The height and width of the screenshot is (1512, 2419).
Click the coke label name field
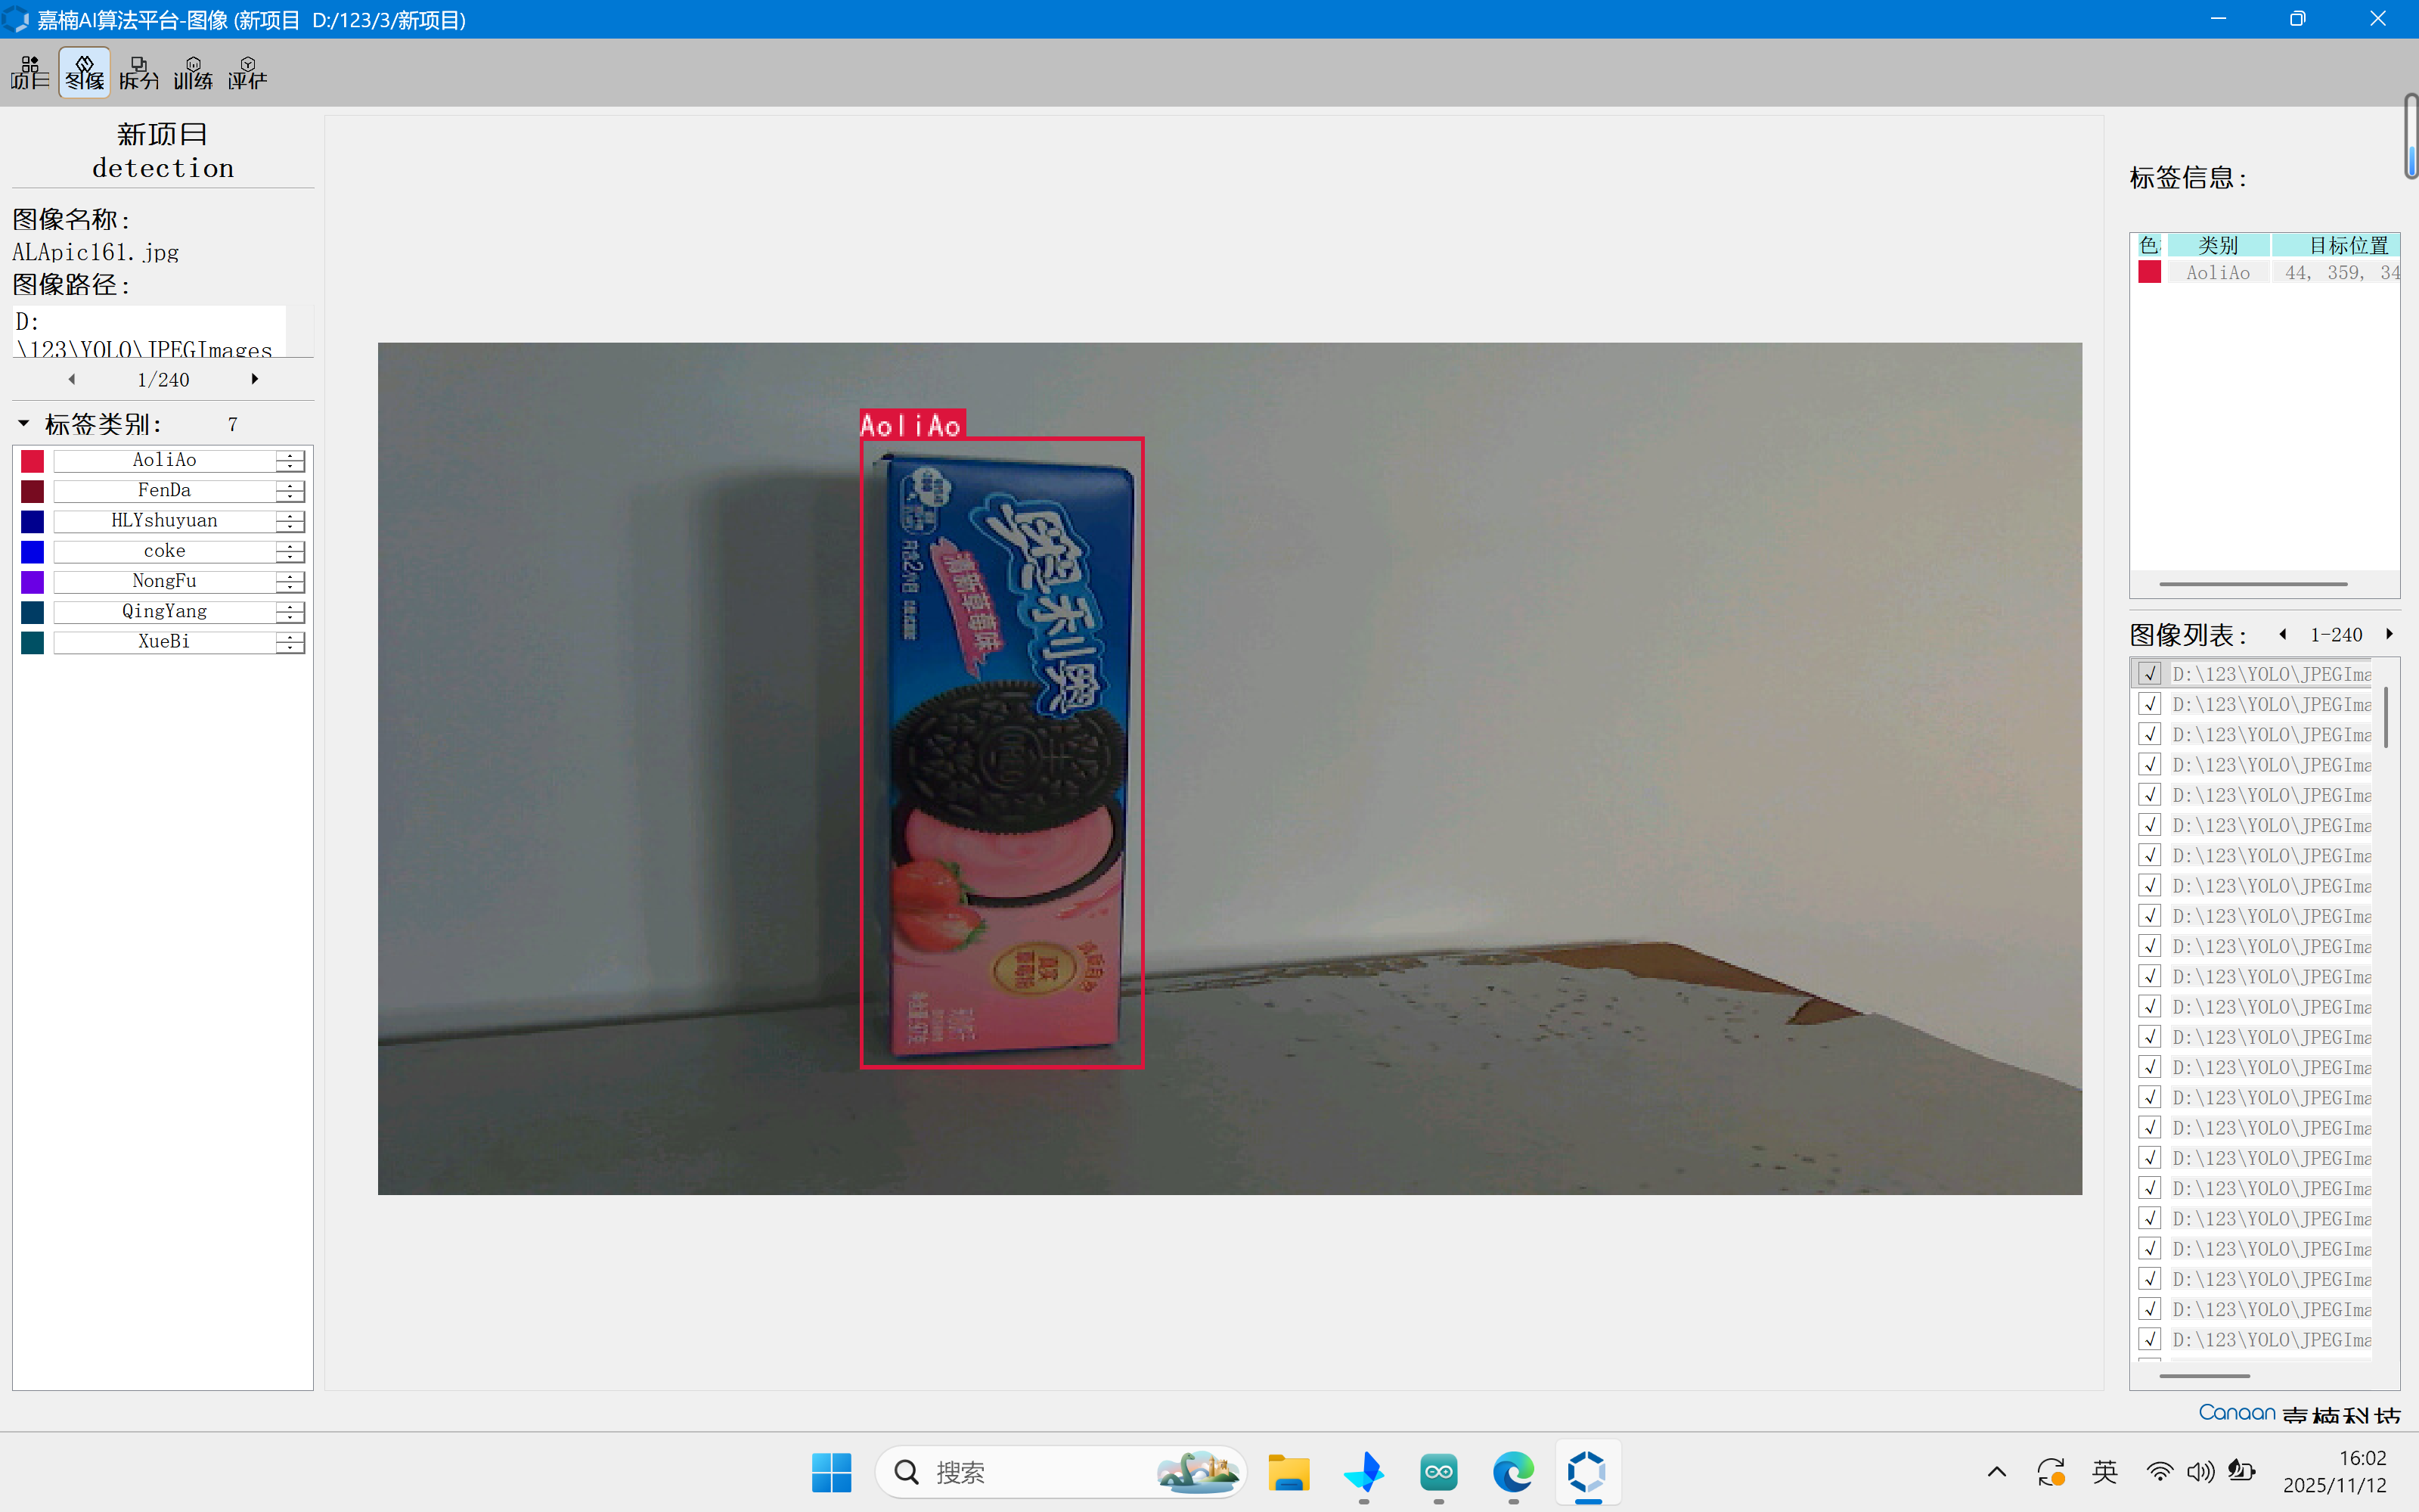click(165, 551)
